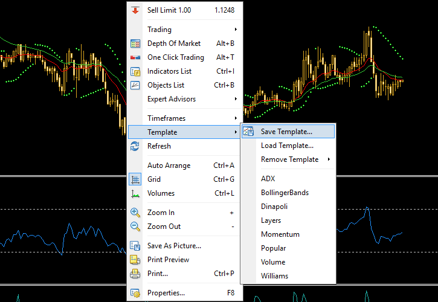This screenshot has height=302, width=438.
Task: Open Expert Advisors menu entry
Action: [x=185, y=99]
